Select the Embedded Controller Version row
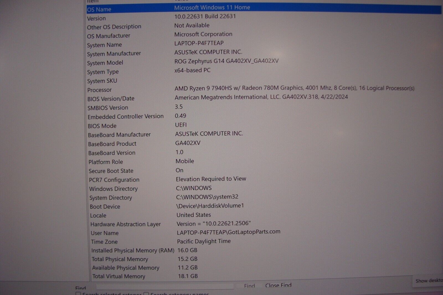The image size is (443, 295). click(x=264, y=117)
